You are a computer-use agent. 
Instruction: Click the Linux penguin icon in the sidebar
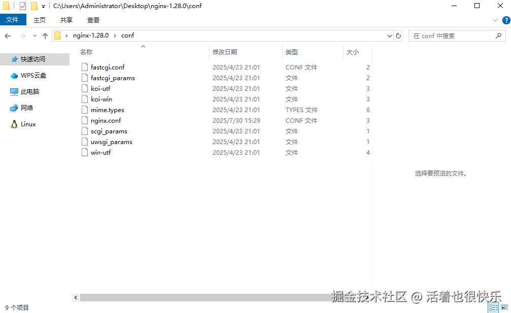click(14, 124)
